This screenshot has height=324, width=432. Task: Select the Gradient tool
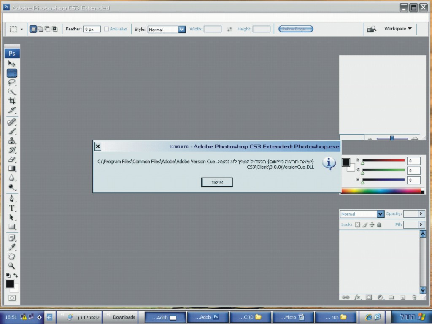[11, 169]
